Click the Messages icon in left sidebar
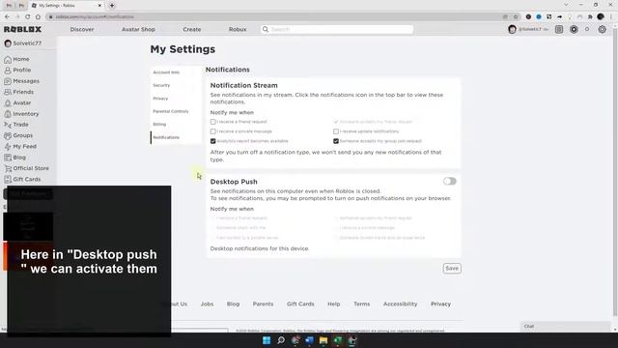Screen dimensions: 618x348 click(x=8, y=81)
